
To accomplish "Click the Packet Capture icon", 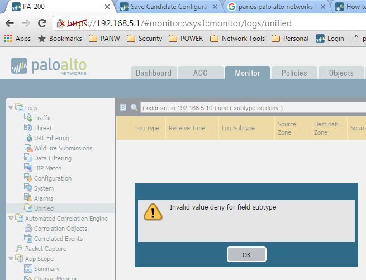I will tap(19, 248).
